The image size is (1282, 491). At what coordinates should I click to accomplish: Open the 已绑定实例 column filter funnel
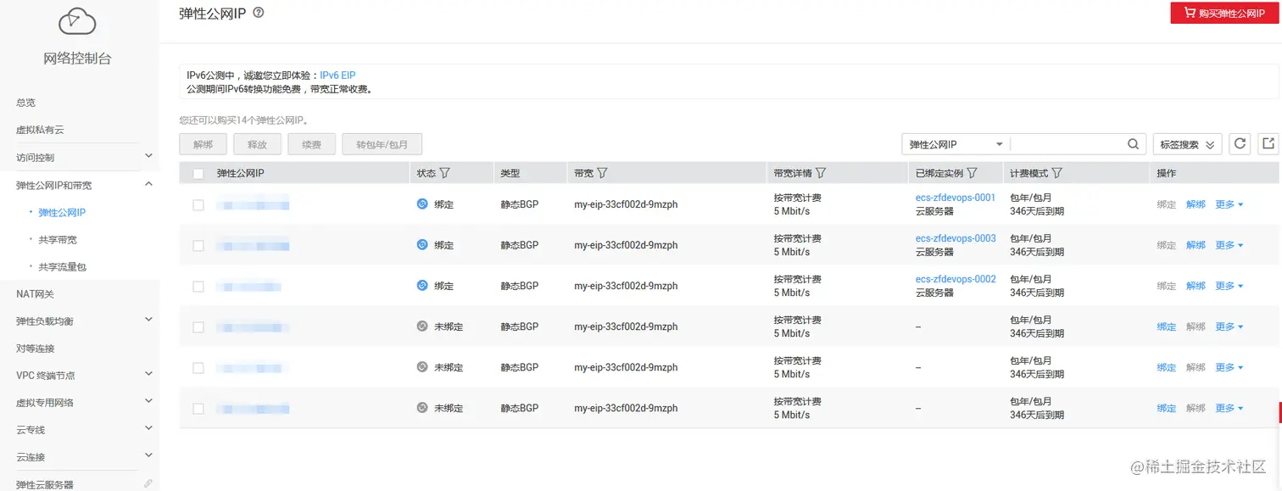pyautogui.click(x=973, y=173)
